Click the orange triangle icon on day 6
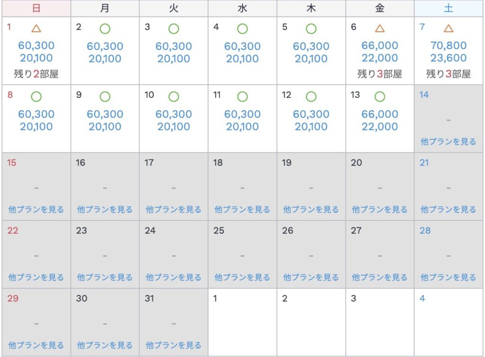 pos(379,28)
